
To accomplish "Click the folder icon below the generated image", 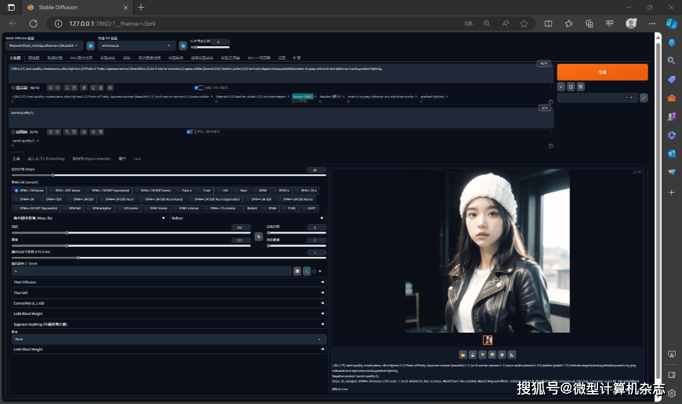I will [462, 354].
